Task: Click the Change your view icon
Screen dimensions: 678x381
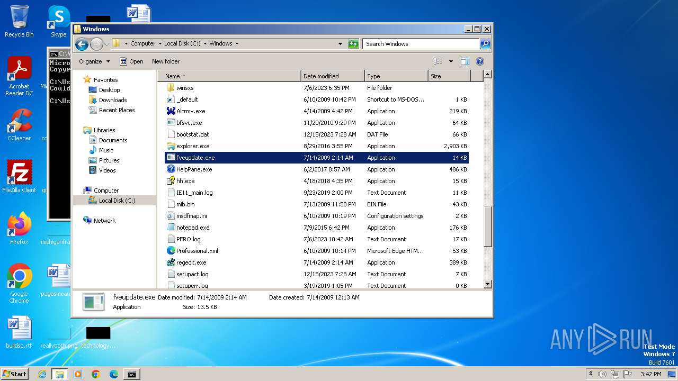Action: [x=438, y=61]
